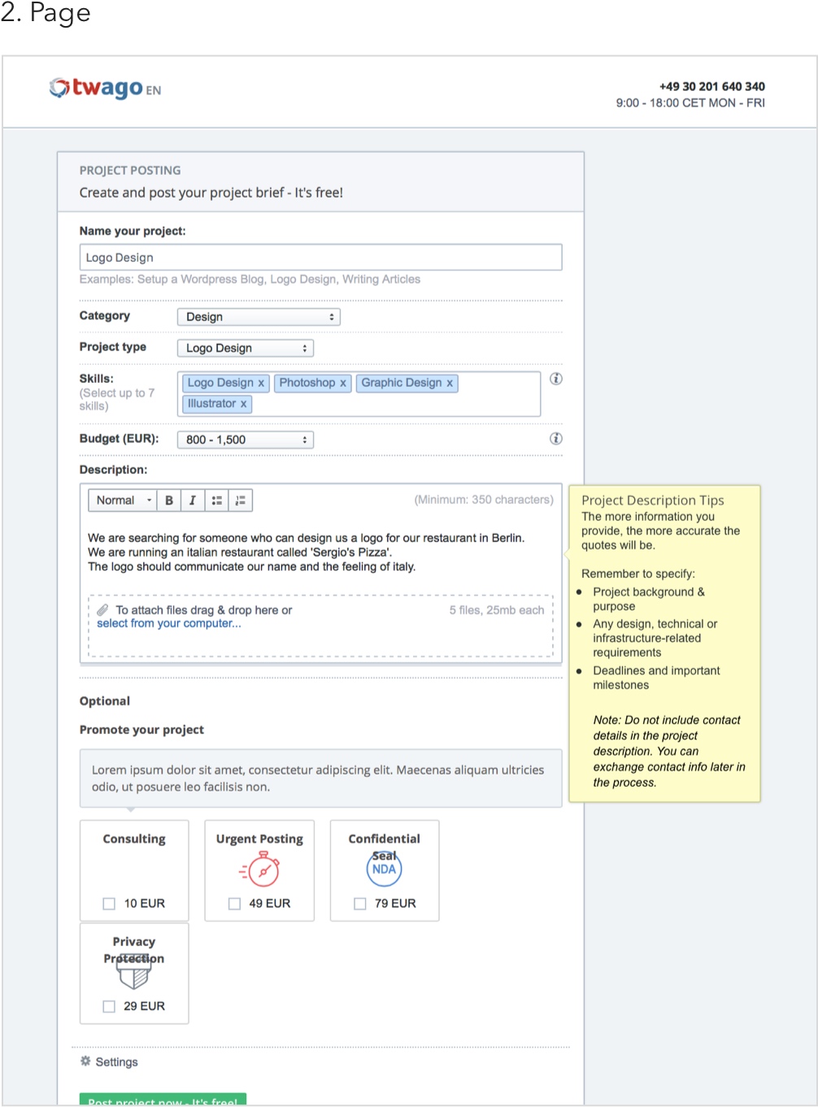This screenshot has width=818, height=1107.
Task: Click 'select from your computer...' link
Action: tap(169, 623)
